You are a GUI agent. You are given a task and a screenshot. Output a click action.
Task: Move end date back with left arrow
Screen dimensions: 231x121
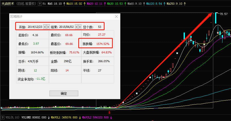click(76, 27)
